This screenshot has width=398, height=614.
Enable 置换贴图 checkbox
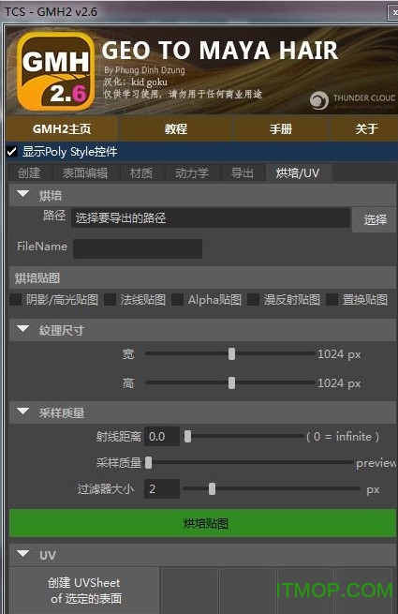pos(332,300)
